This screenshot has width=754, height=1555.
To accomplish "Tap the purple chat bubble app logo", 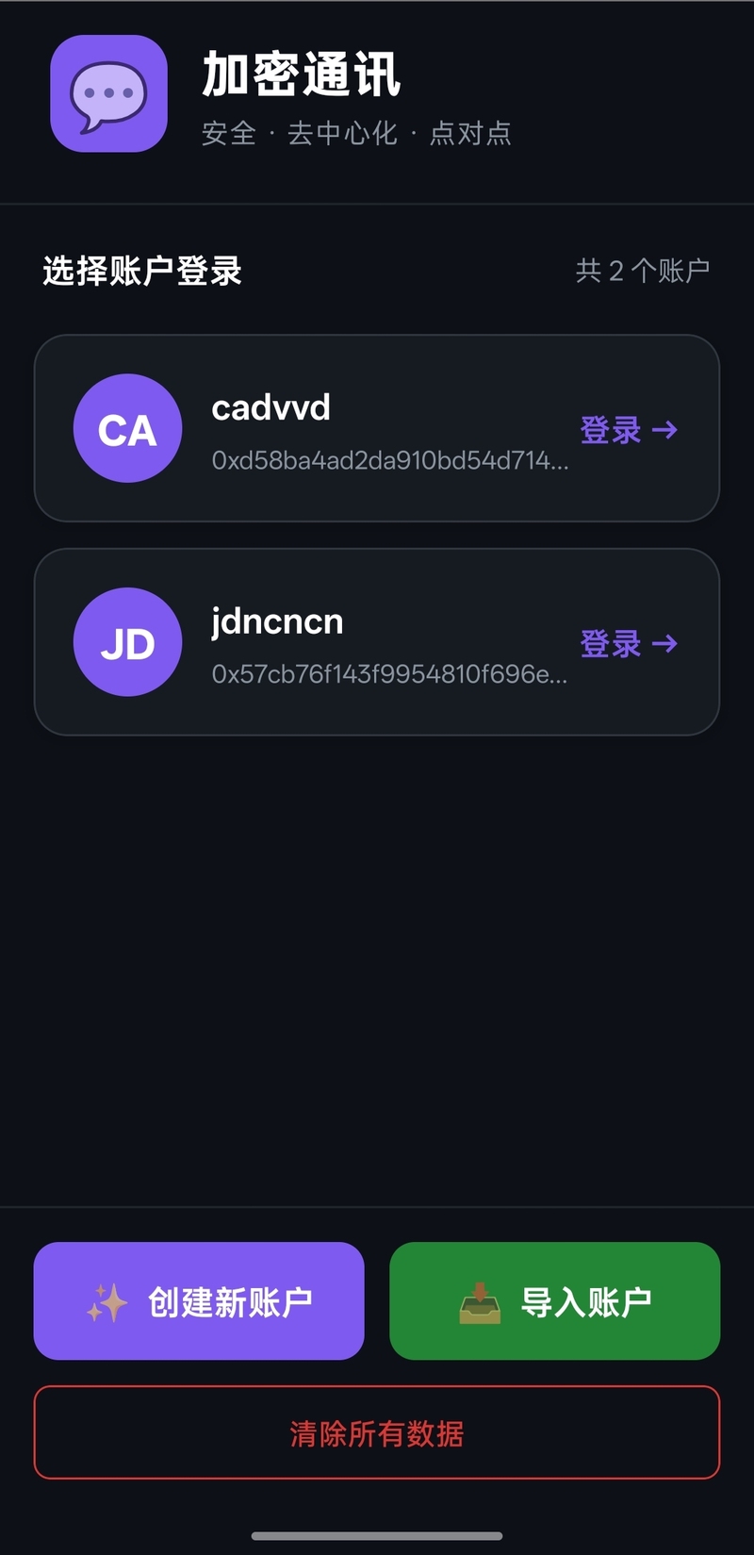I will (108, 93).
